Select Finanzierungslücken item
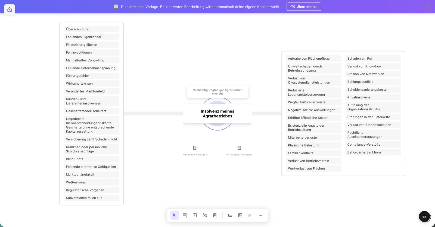The image size is (435, 227). [x=92, y=45]
